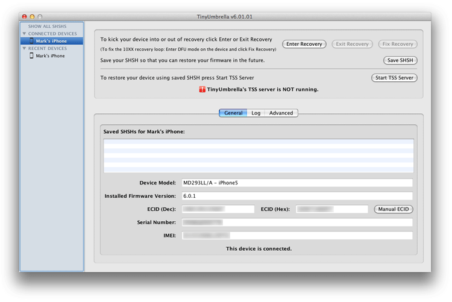Click the Exit Recovery button

pos(352,44)
